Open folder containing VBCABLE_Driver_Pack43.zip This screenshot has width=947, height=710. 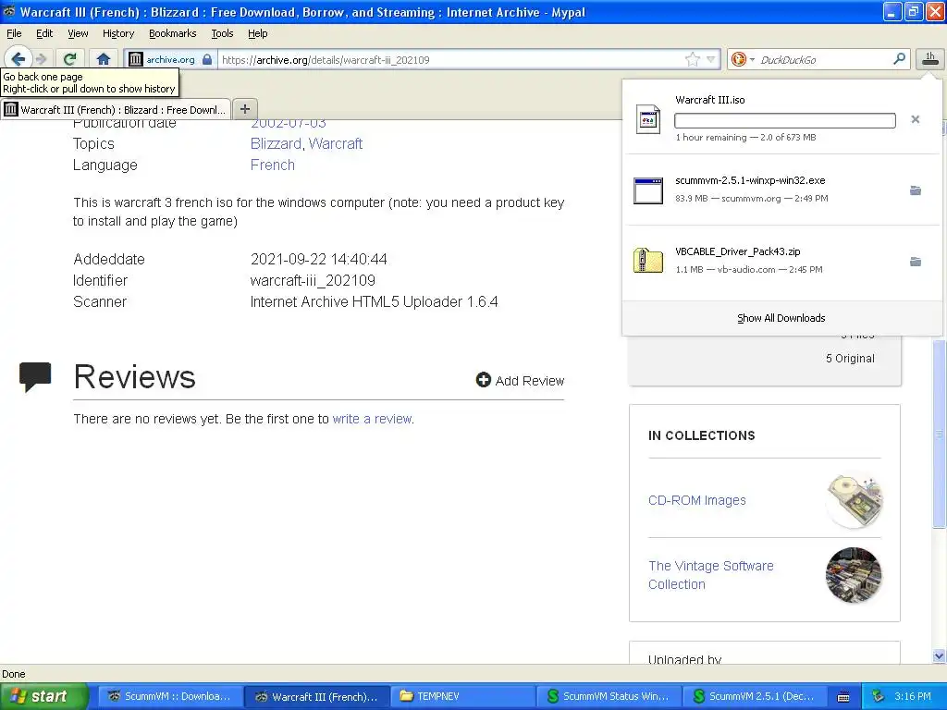tap(916, 262)
